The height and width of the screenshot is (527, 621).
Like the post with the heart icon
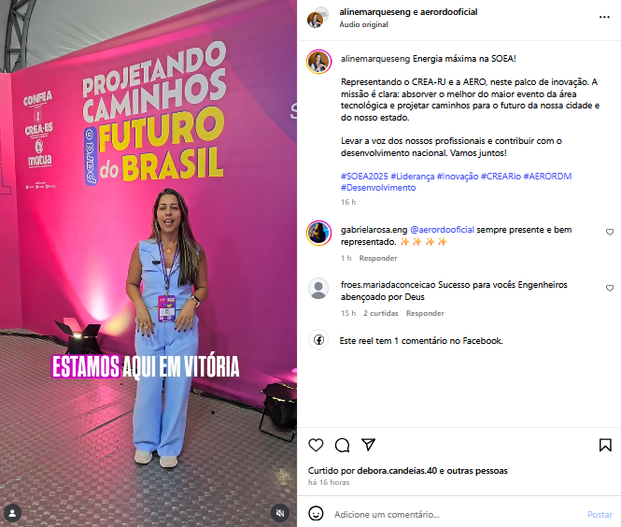tap(316, 446)
